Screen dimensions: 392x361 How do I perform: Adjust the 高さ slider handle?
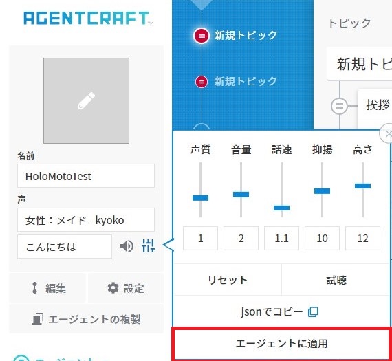point(362,186)
